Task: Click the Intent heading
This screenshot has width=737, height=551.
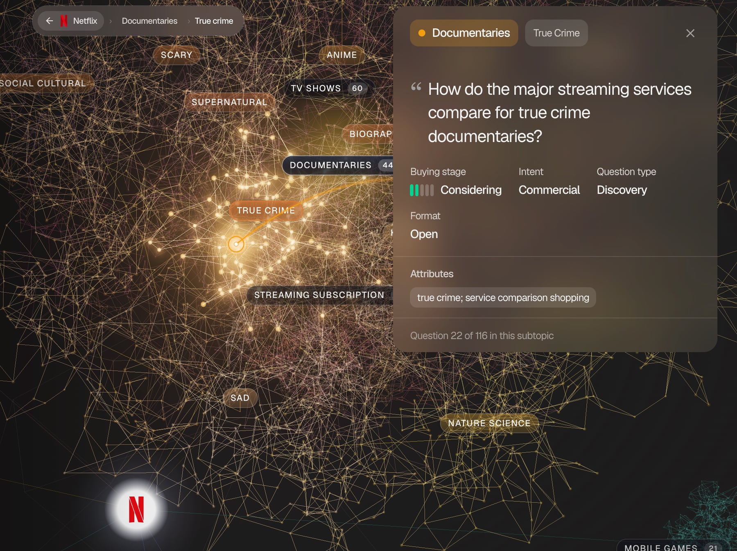Action: [x=531, y=172]
